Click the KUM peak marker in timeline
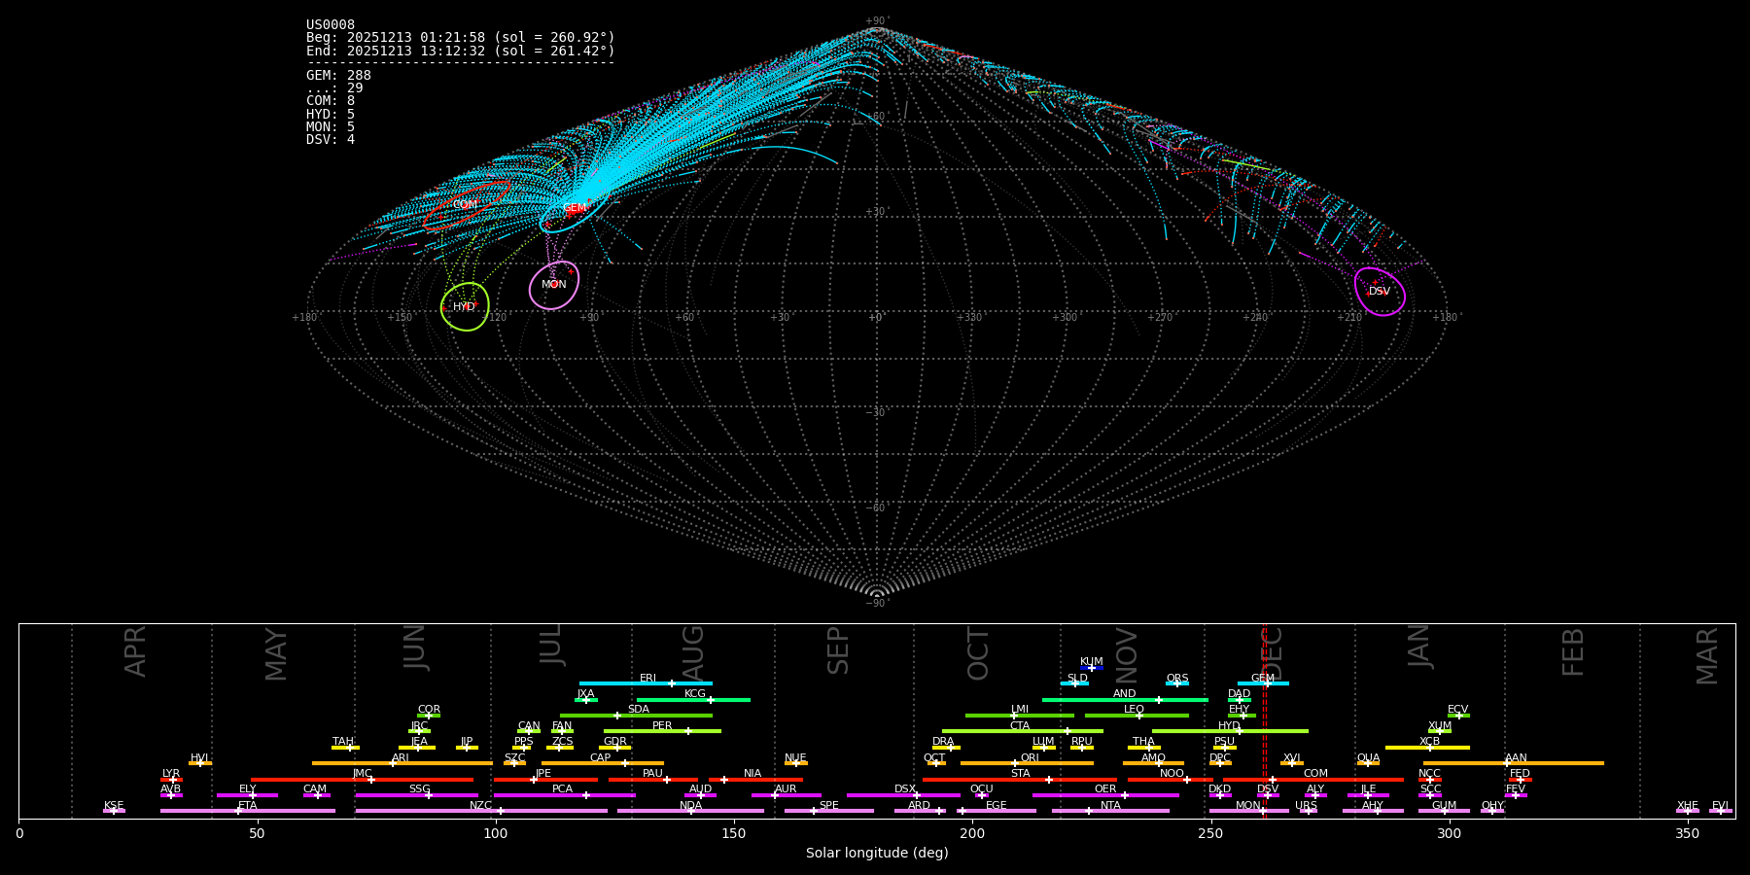Image resolution: width=1750 pixels, height=875 pixels. [x=1091, y=668]
